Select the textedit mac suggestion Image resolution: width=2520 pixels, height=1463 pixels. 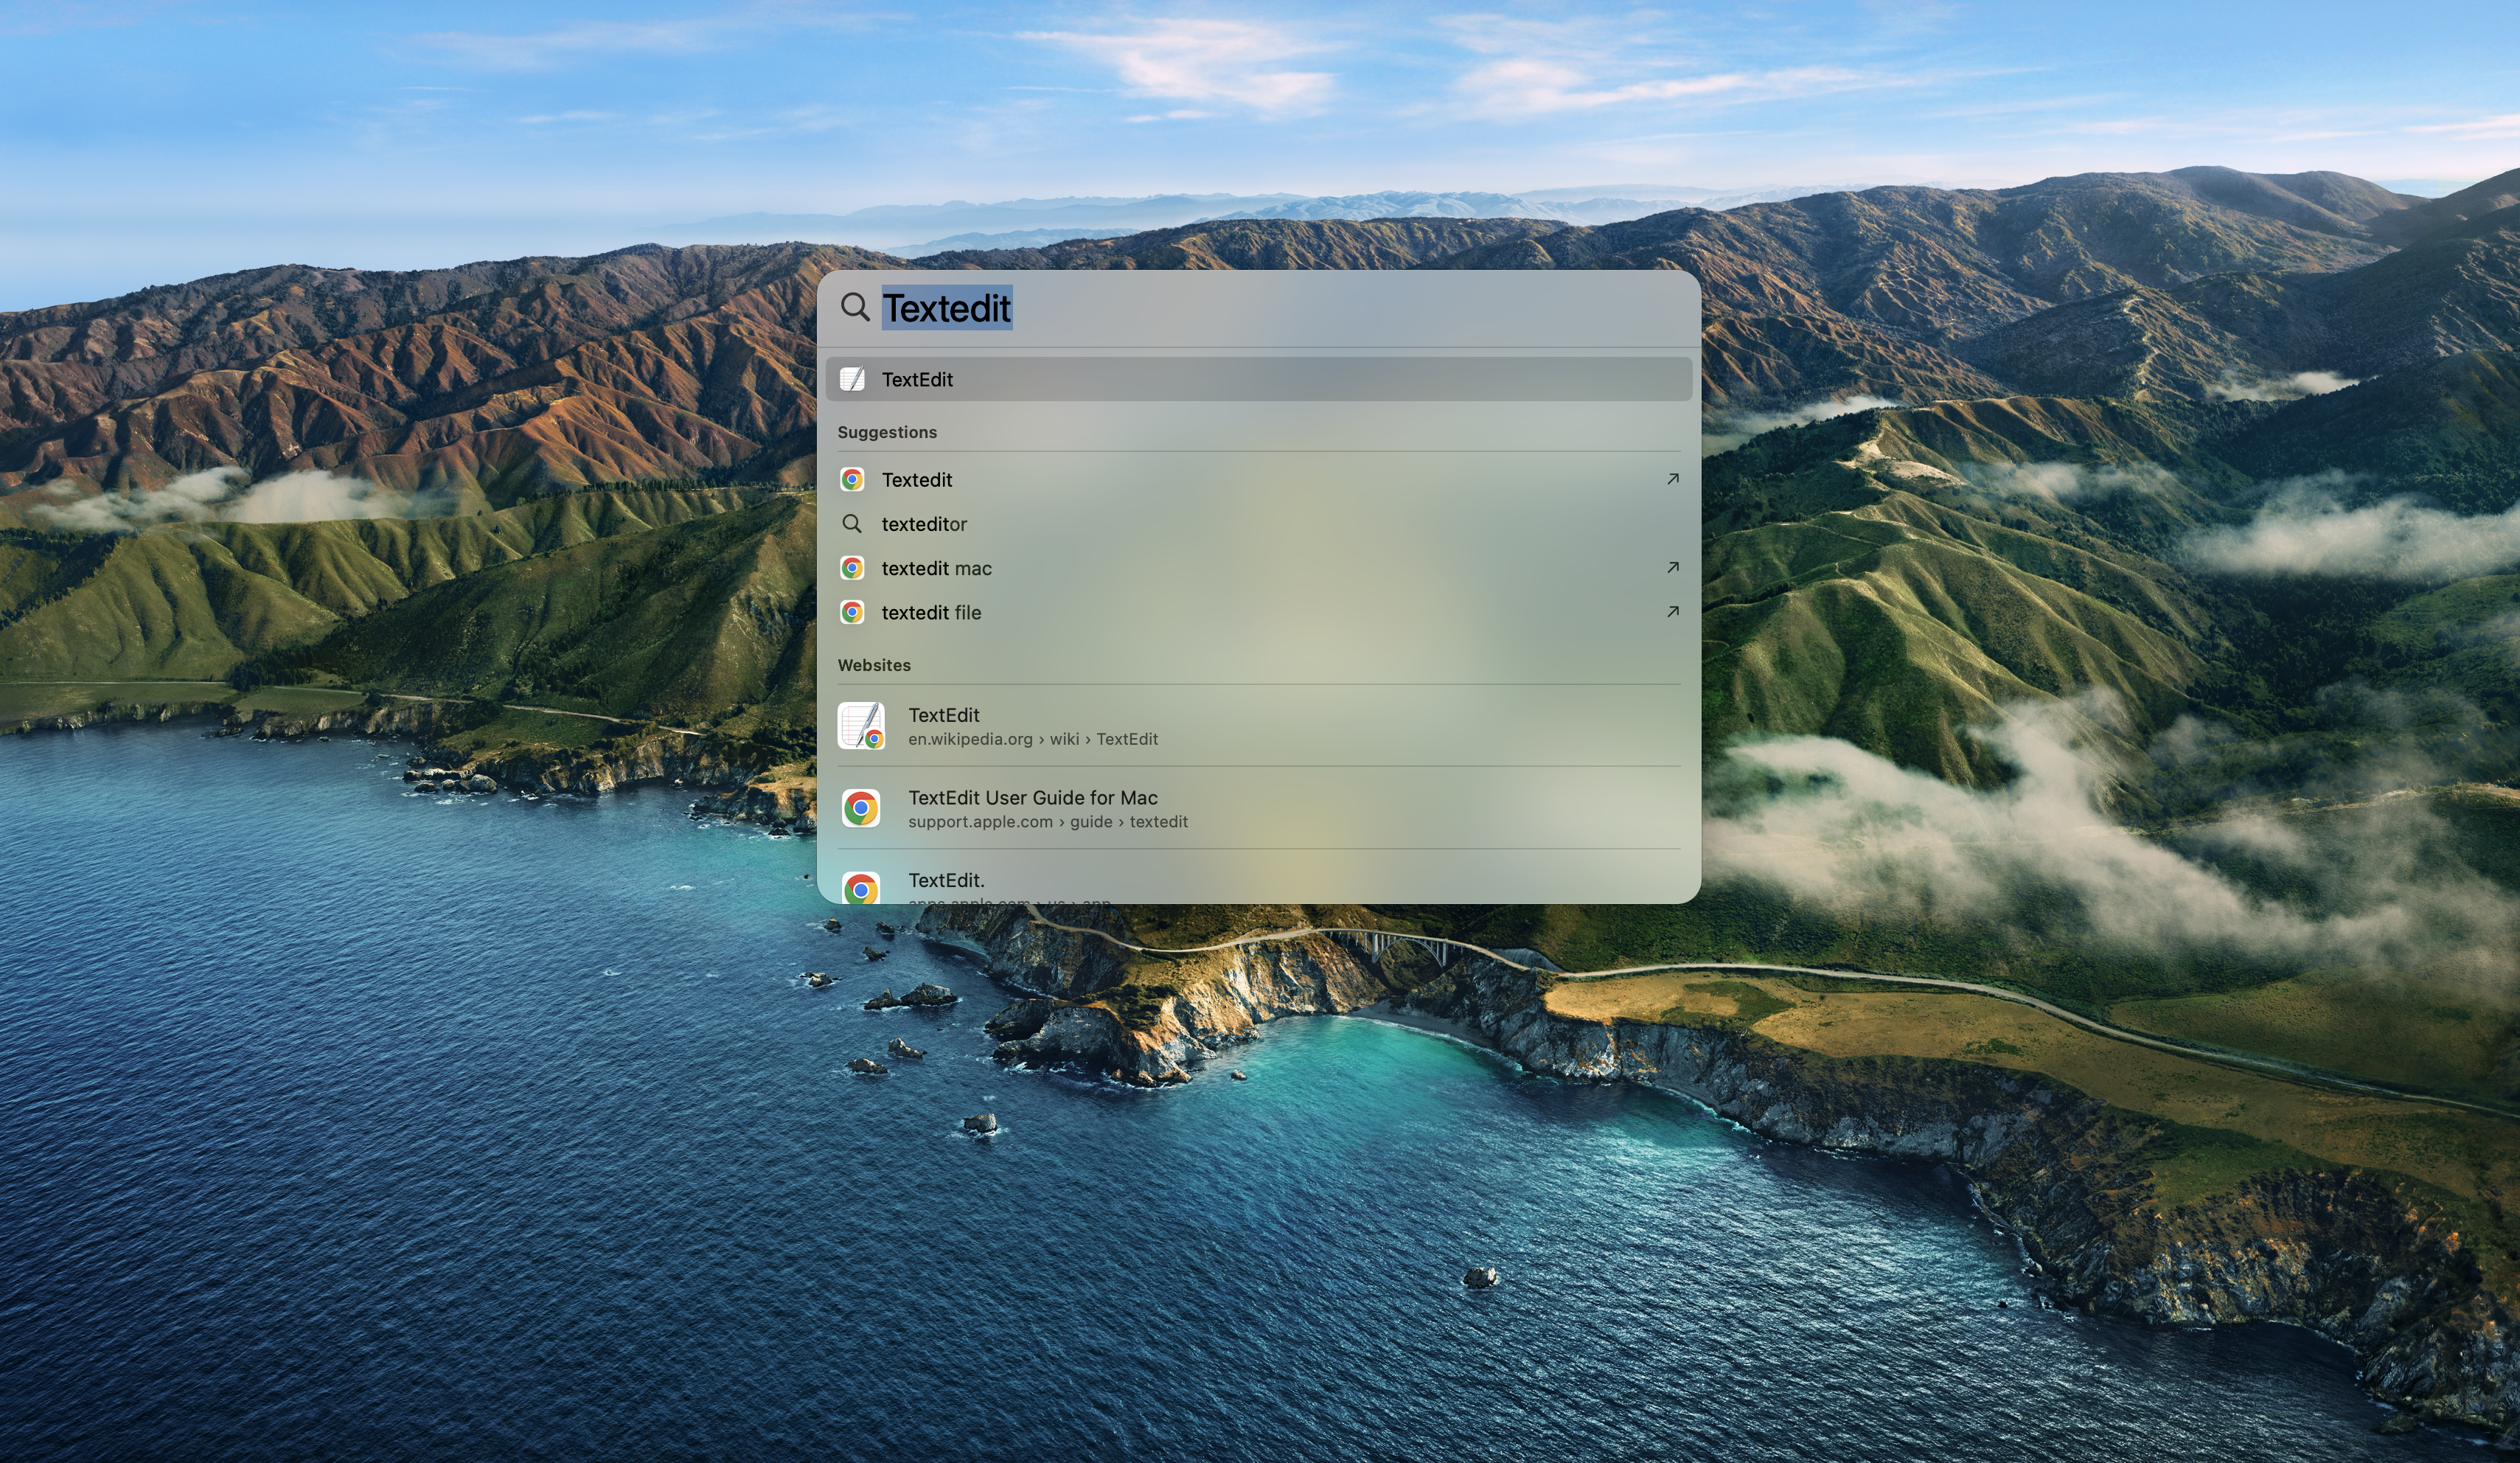click(x=1259, y=568)
